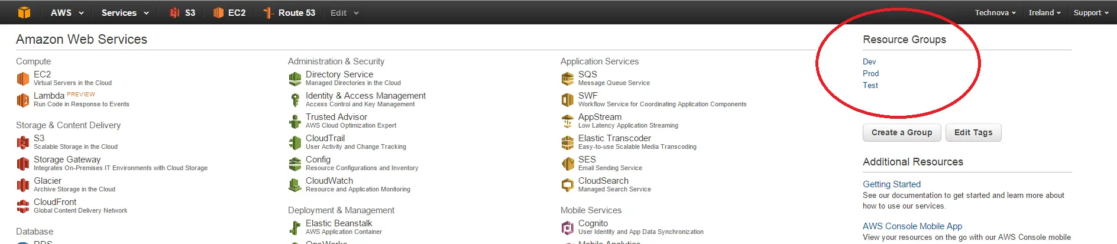Click the Storage Gateway icon
Image resolution: width=1117 pixels, height=244 pixels.
pos(23,164)
